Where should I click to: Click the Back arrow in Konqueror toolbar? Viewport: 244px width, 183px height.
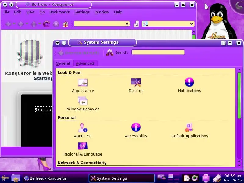[x=9, y=24]
